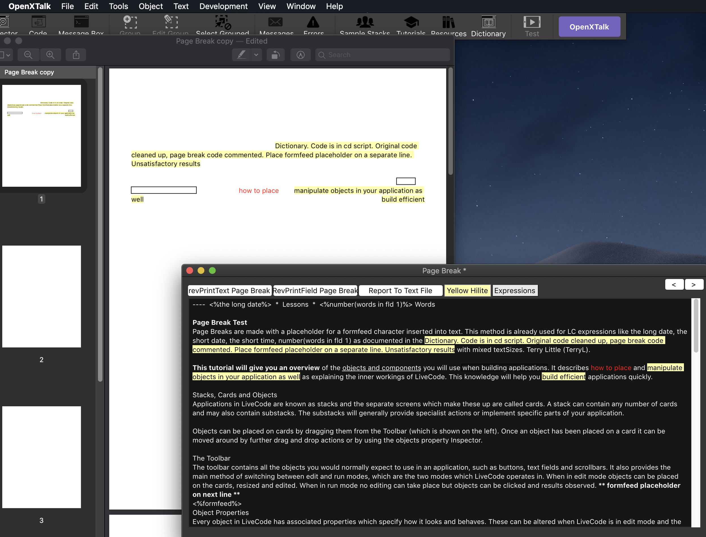Viewport: 706px width, 537px height.
Task: Click 'Object Properties' heading in text field
Action: pyautogui.click(x=220, y=512)
